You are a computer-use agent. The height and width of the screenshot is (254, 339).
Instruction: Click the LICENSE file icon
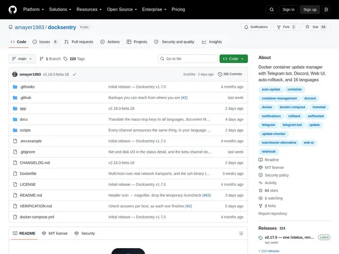[15, 185]
